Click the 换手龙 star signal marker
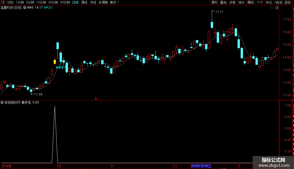 coord(61,67)
